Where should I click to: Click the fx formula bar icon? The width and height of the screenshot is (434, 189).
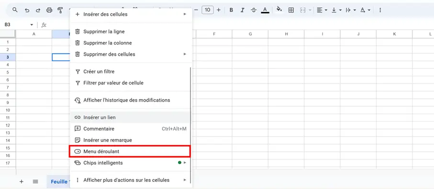(44, 25)
